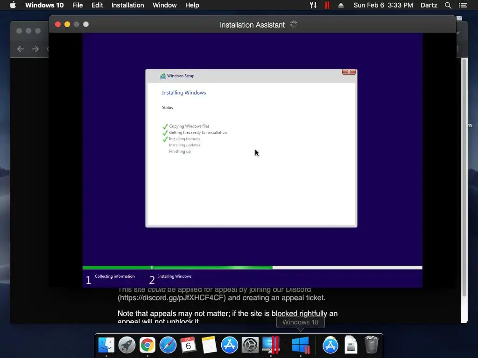Viewport: 478px width, 358px height.
Task: Open the date and time in the menu bar
Action: (x=383, y=5)
